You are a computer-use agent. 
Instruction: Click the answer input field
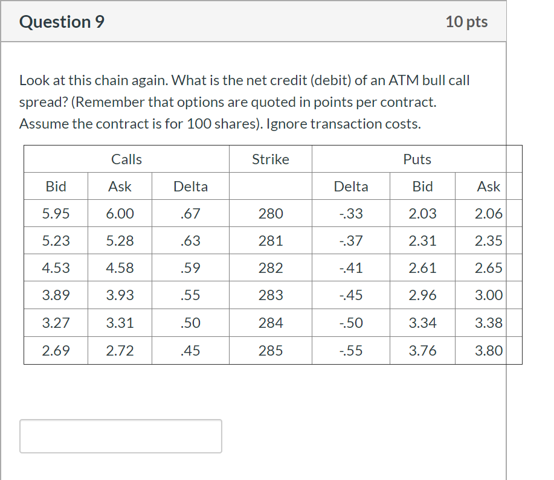(x=120, y=436)
